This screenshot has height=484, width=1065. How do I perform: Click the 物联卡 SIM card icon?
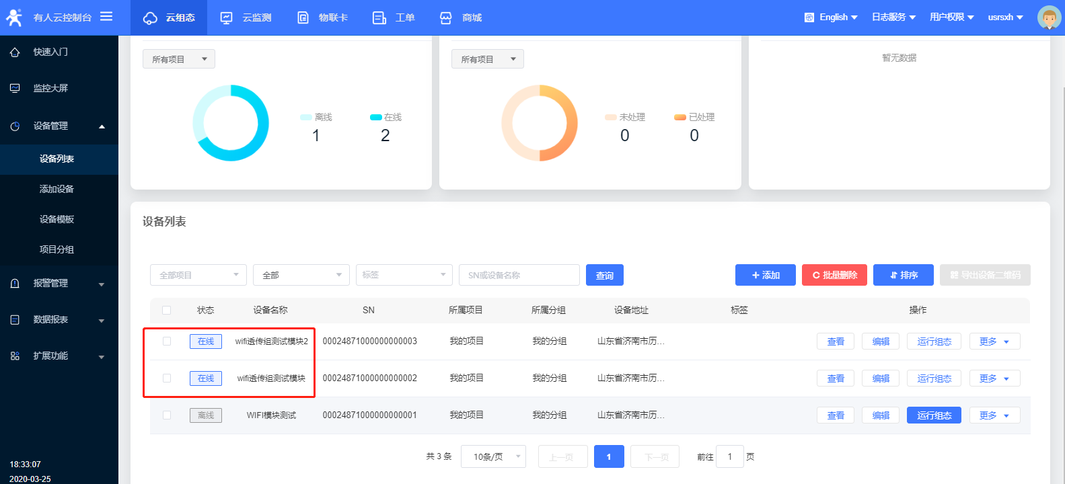coord(303,18)
